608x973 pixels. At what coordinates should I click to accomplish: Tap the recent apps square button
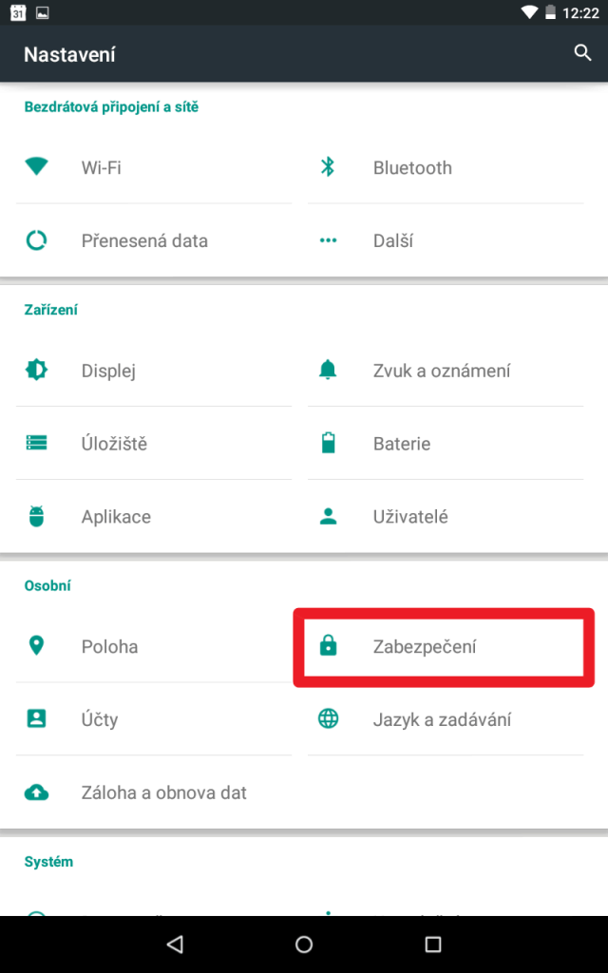tap(433, 944)
